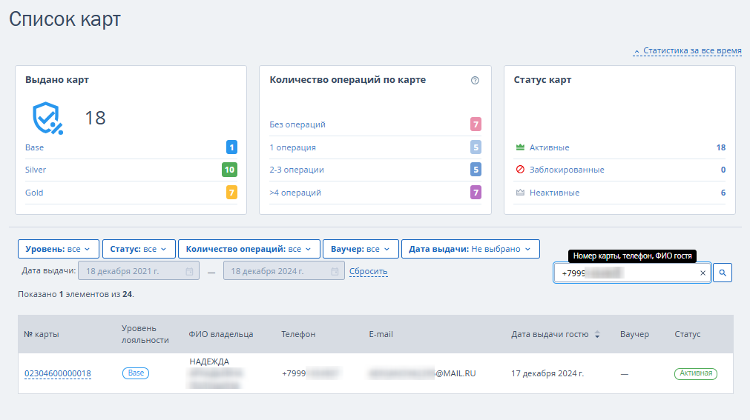Click active cards count 18

coord(721,147)
